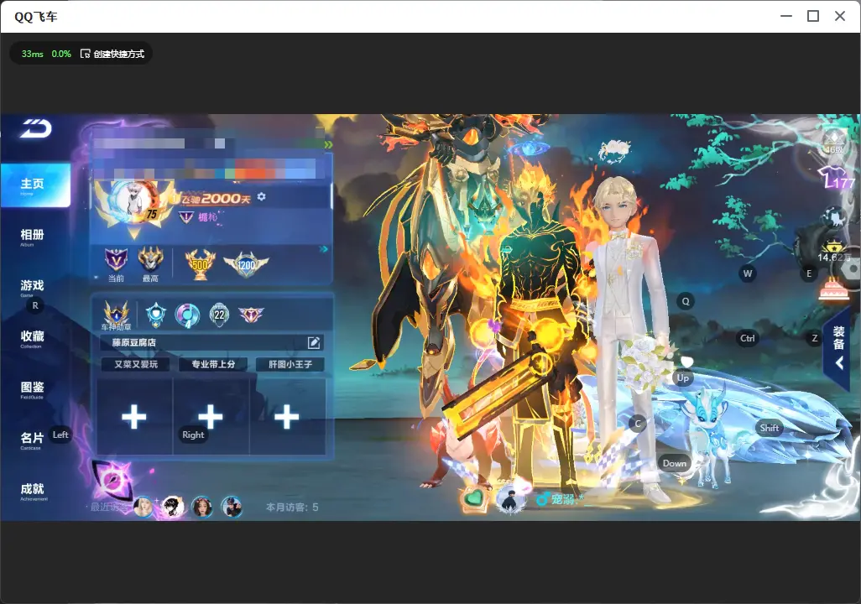Go to the 收藏 Collection tab
861x604 pixels.
(x=32, y=338)
